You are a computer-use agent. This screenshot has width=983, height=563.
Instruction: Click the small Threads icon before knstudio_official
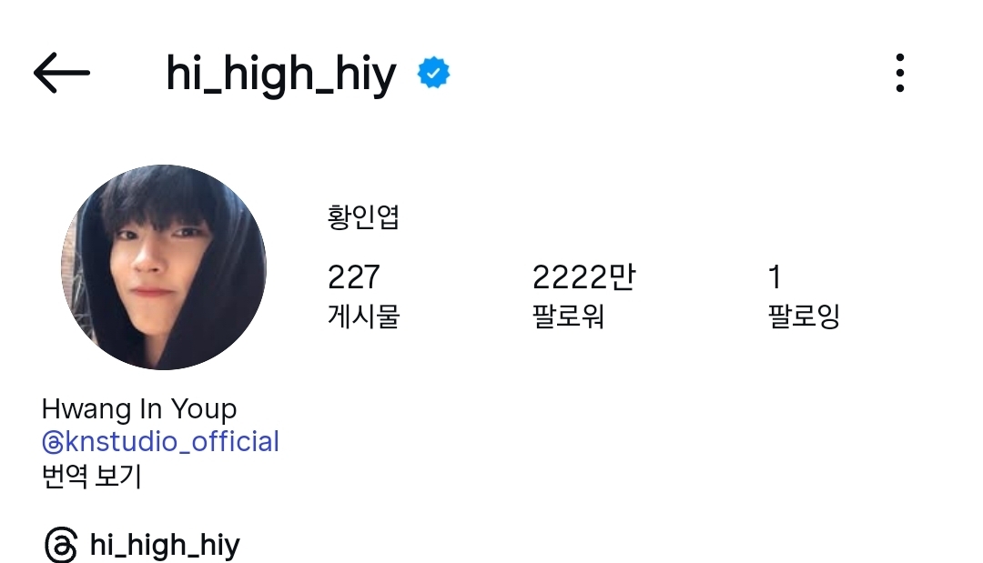(52, 443)
